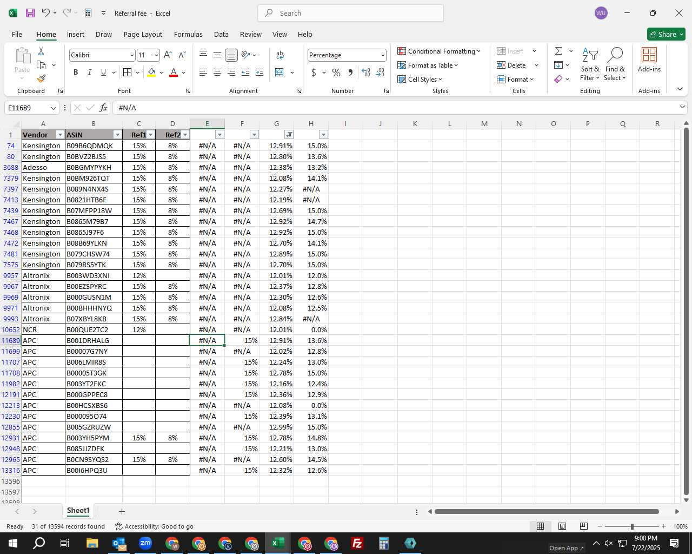Toggle Bottom Align vertical alignment

click(231, 55)
